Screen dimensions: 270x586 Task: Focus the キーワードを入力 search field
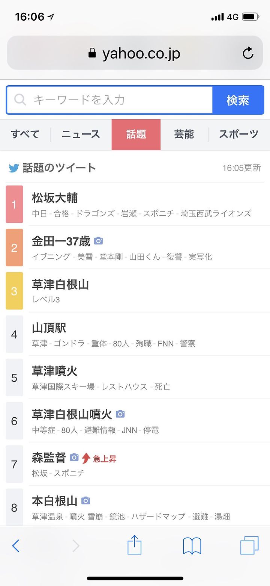[109, 100]
